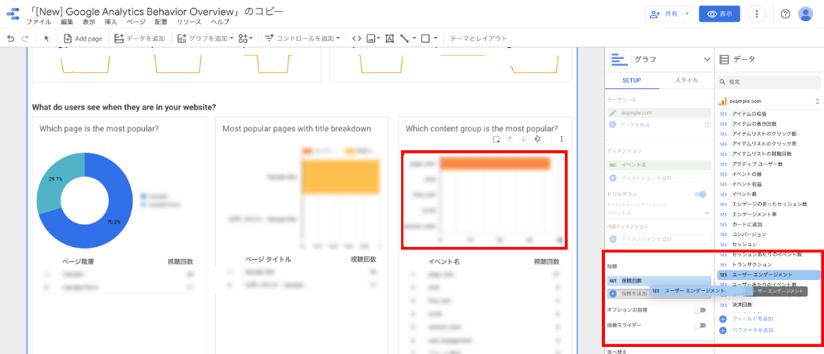Click フィールドを追加 link
The width and height of the screenshot is (824, 354).
pos(752,319)
